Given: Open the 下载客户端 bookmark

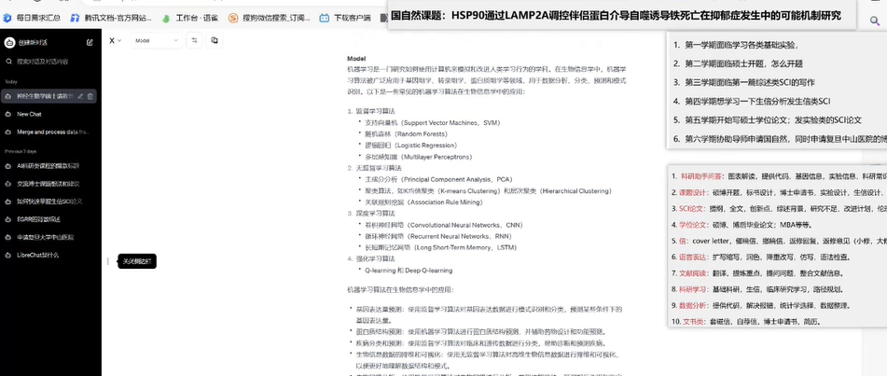Looking at the screenshot, I should click(x=344, y=18).
